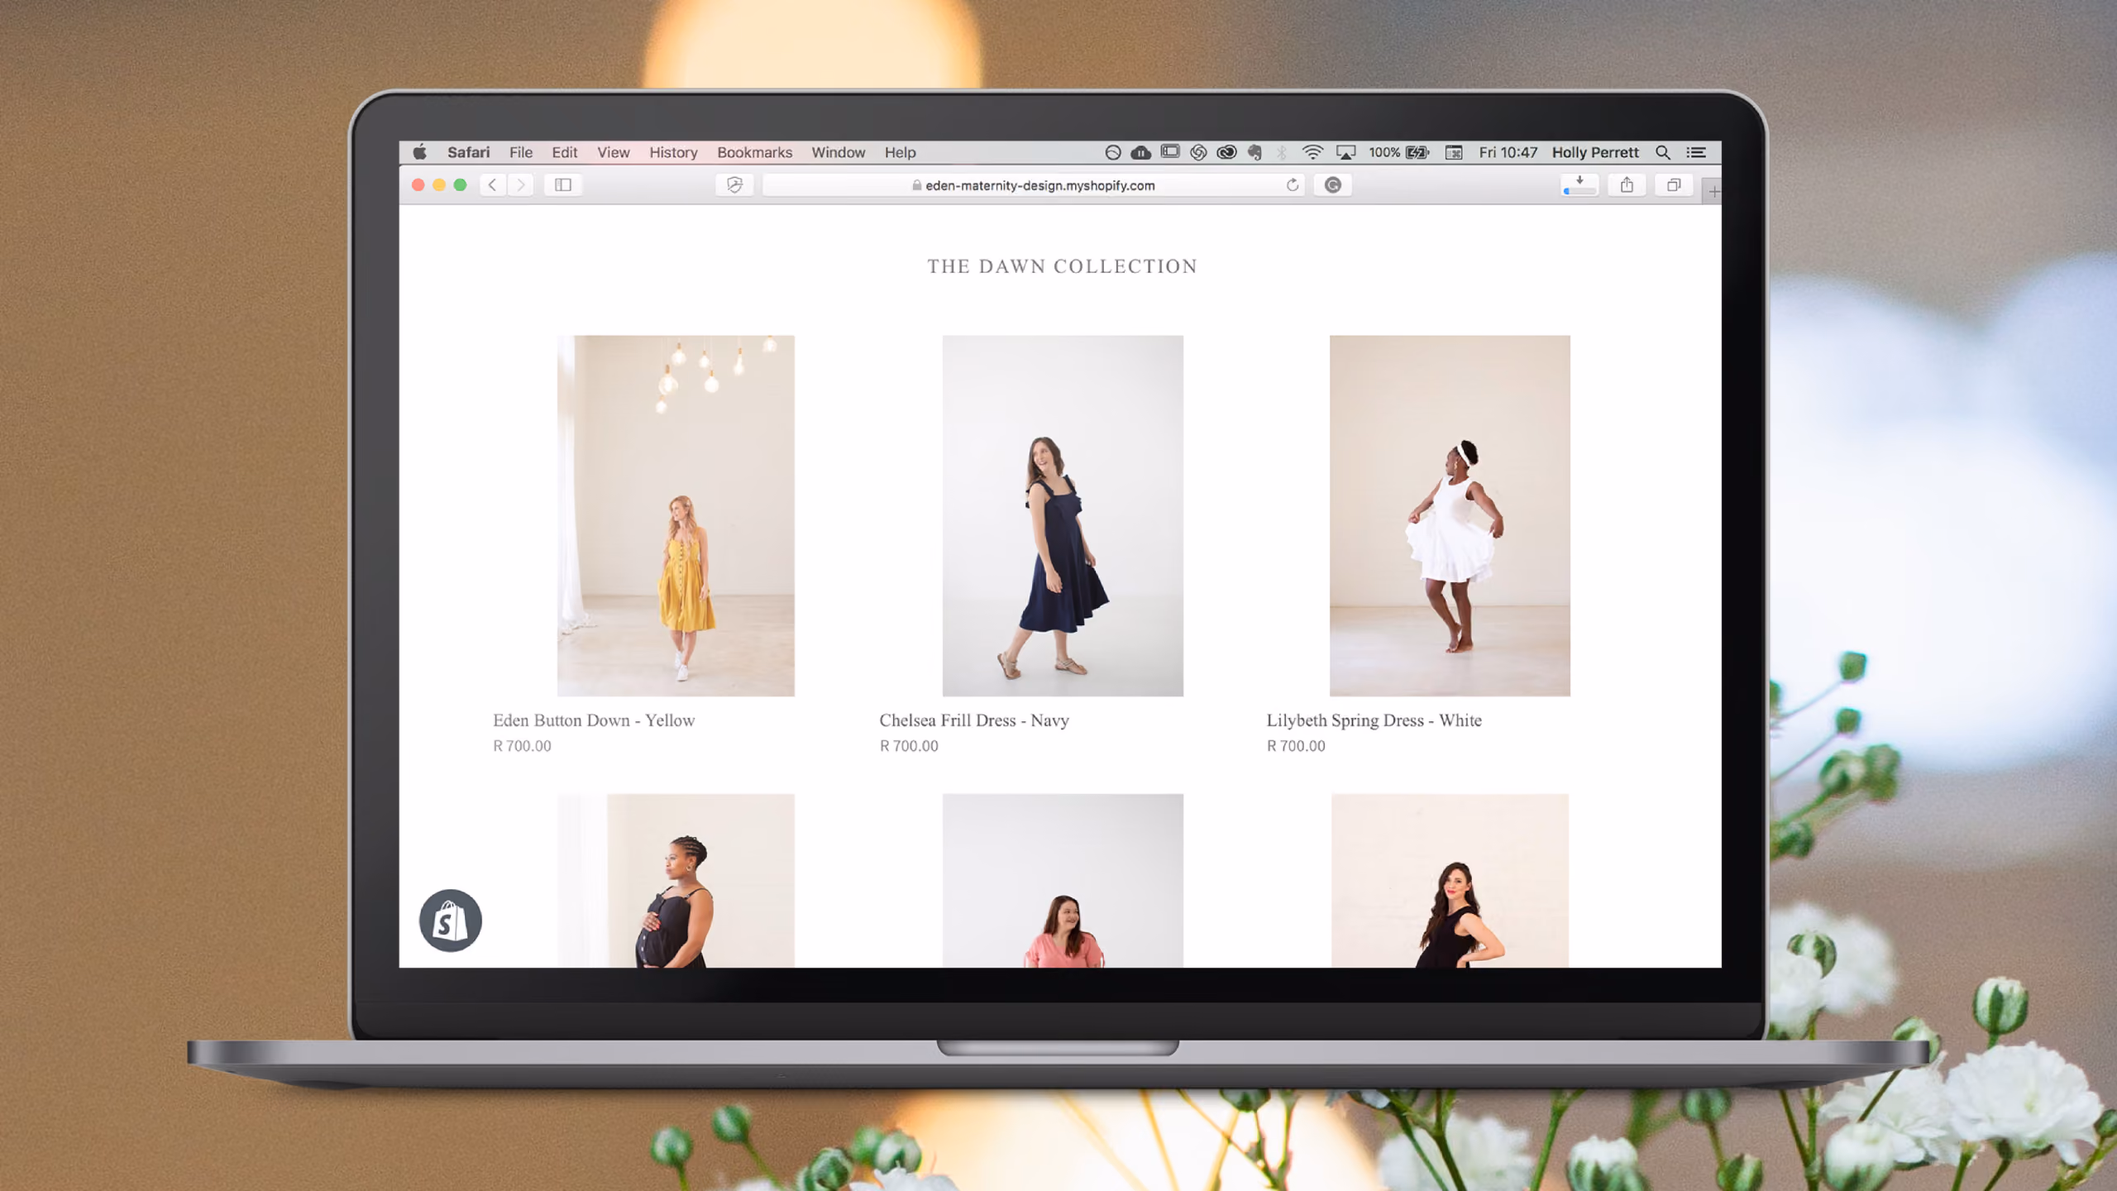Open the Window menu

839,152
